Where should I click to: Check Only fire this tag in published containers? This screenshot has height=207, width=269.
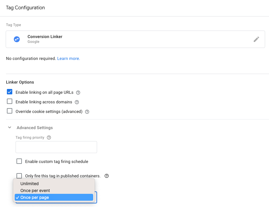[19, 176]
